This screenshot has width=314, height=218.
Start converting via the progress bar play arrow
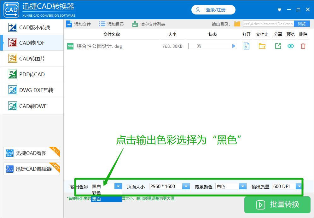[x=234, y=46]
